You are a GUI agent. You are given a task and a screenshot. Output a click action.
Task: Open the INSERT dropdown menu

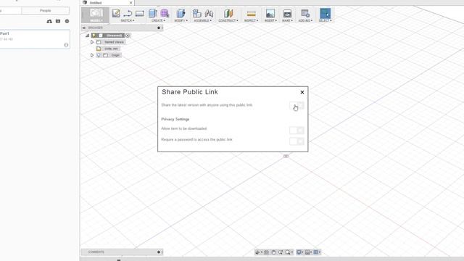(x=270, y=21)
